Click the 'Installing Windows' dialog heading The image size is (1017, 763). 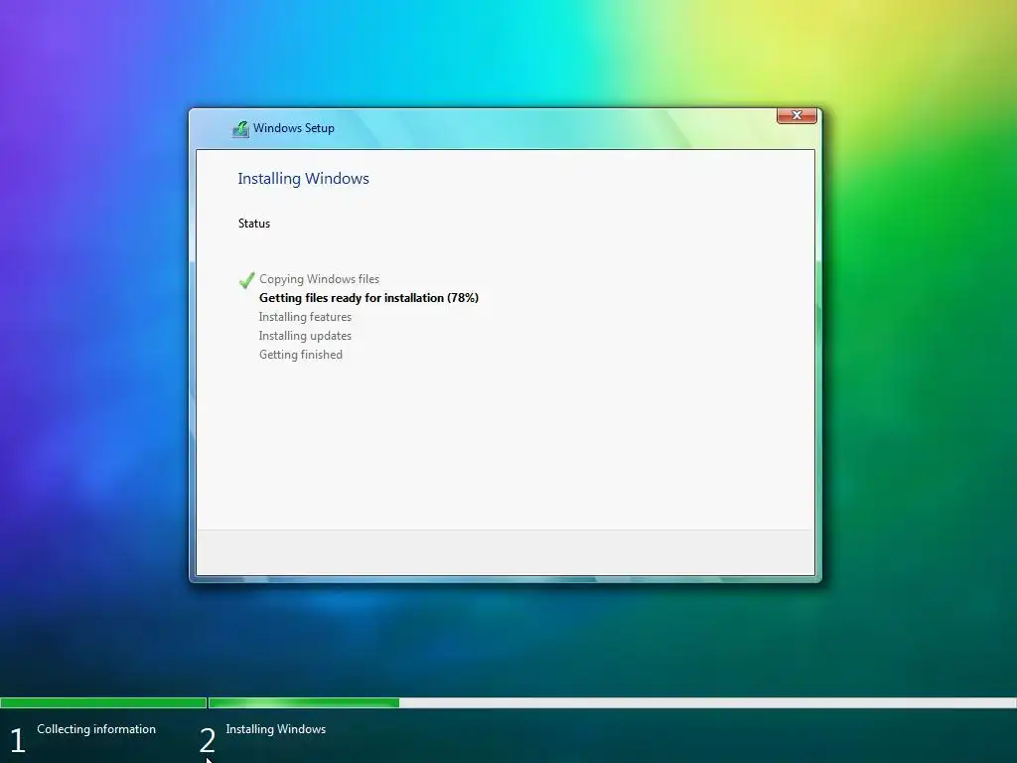[303, 179]
